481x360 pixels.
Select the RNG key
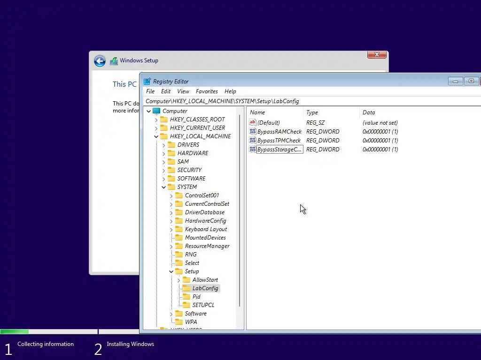pos(191,255)
